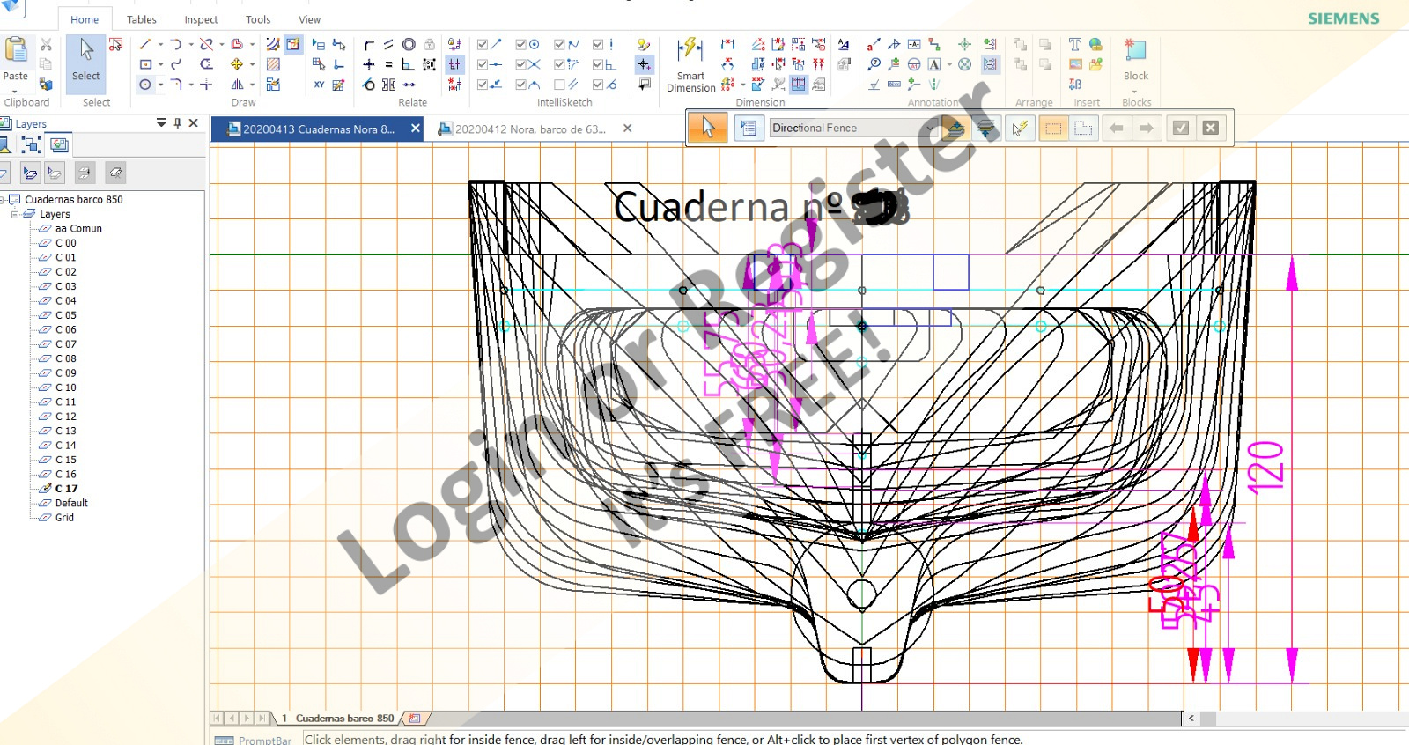Viewport: 1409px width, 745px height.
Task: Toggle the first IntelliSketch endpoint checkbox
Action: 483,44
